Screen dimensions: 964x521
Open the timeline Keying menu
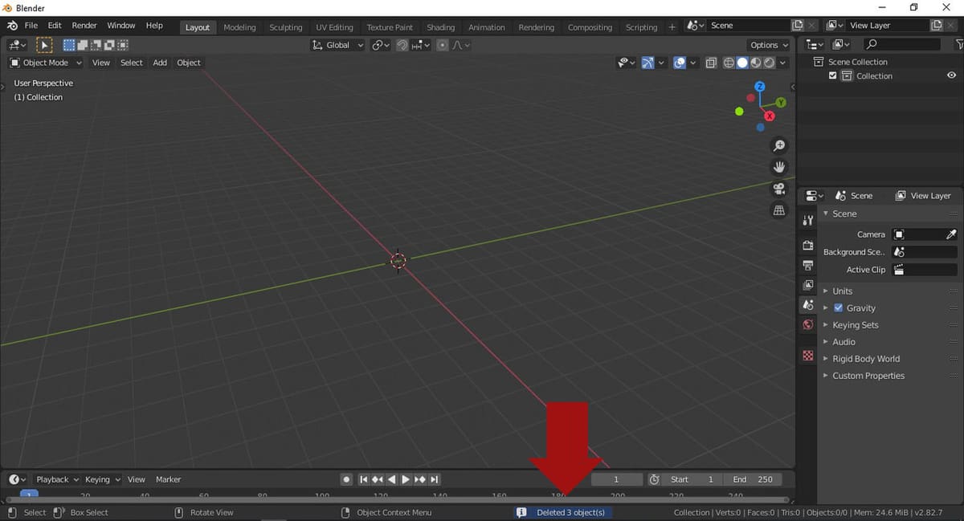[102, 479]
